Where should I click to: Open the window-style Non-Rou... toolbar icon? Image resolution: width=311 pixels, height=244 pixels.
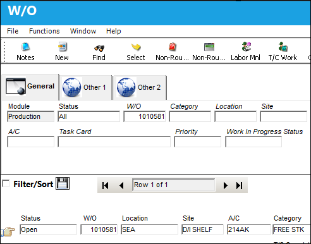tap(209, 47)
